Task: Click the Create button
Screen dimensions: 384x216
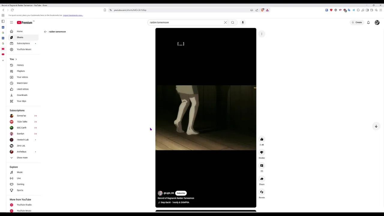Action: (357, 22)
